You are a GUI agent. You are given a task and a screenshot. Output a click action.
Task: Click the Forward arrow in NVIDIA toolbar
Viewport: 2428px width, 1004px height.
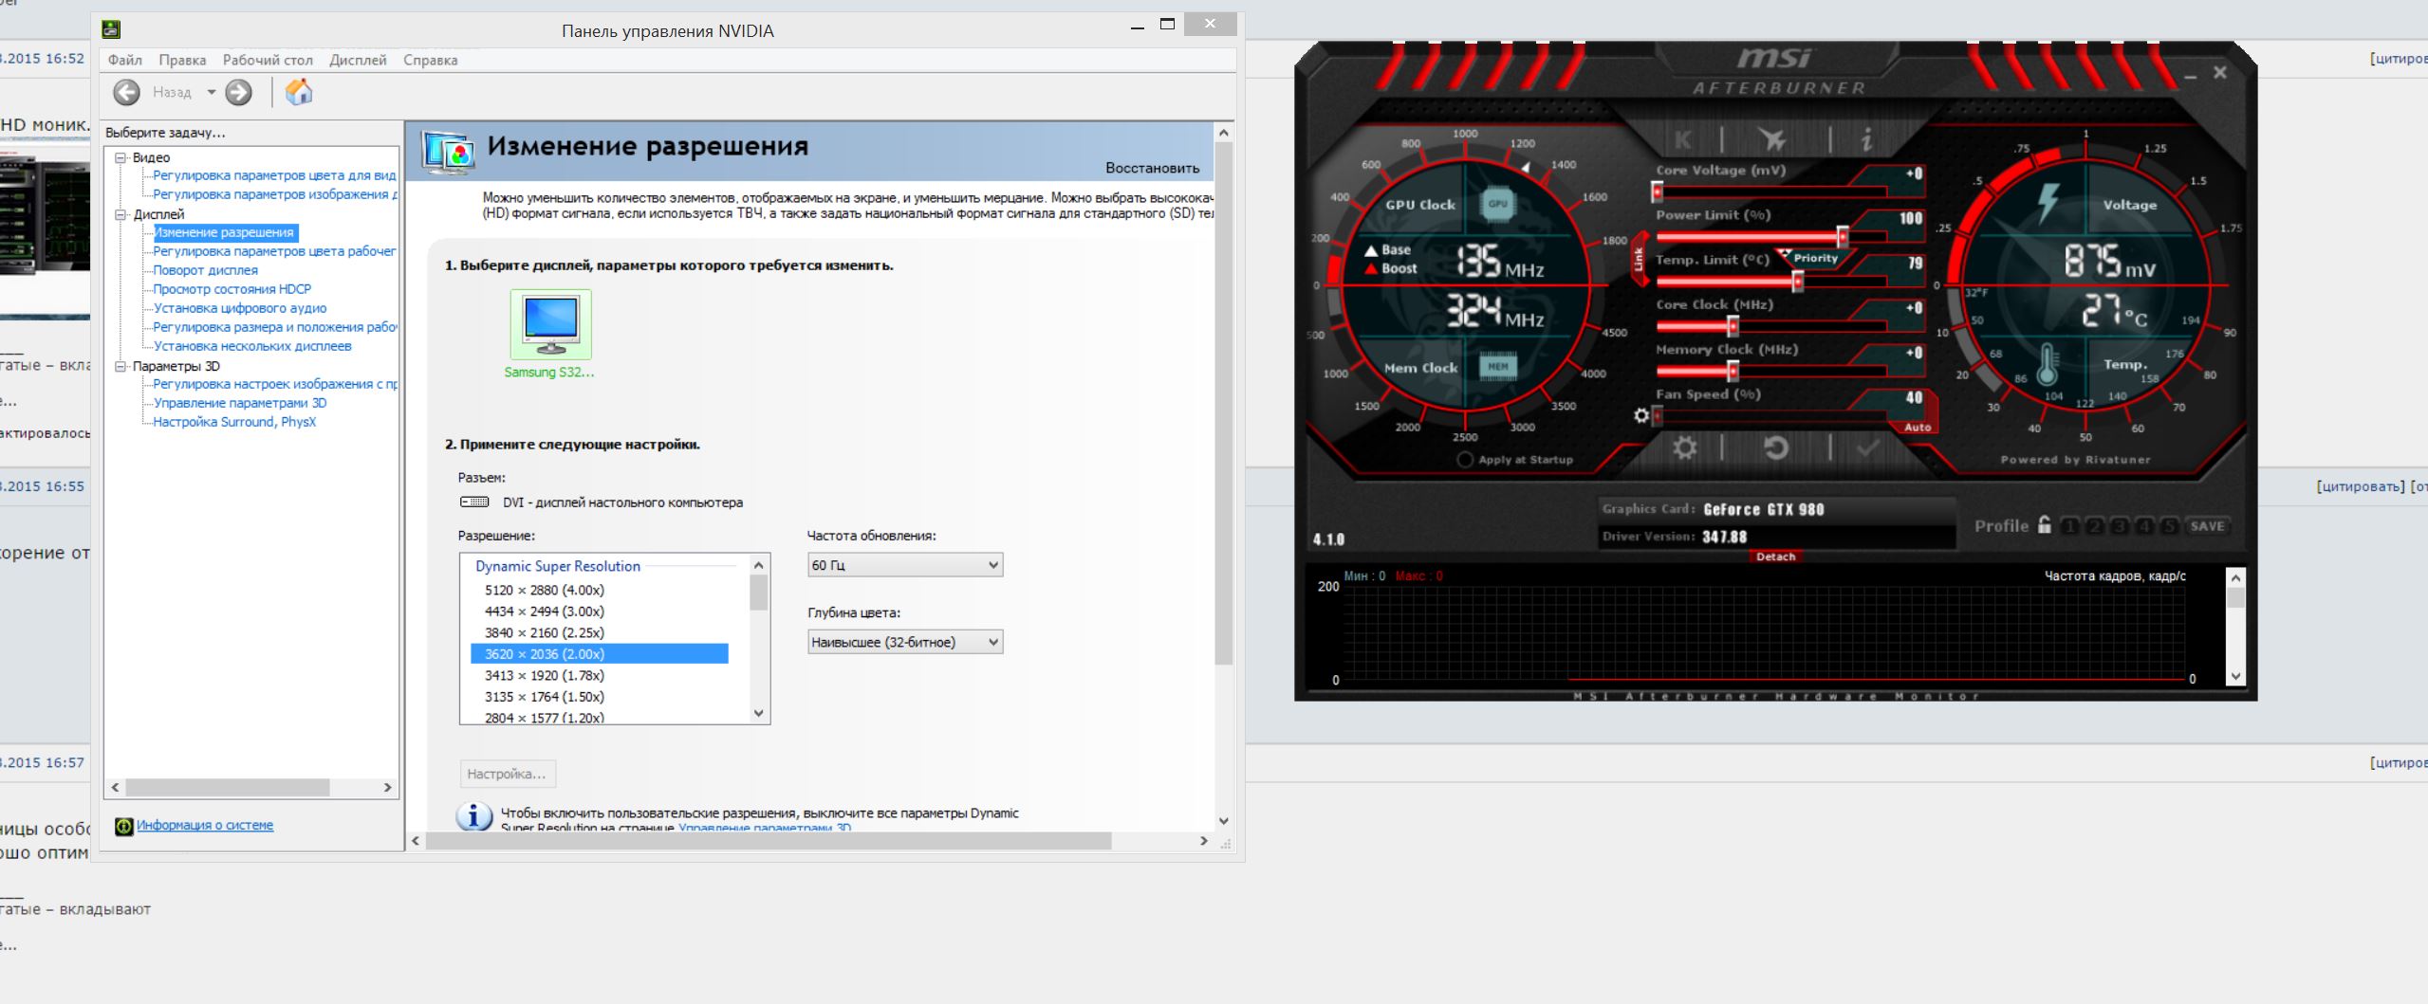239,92
